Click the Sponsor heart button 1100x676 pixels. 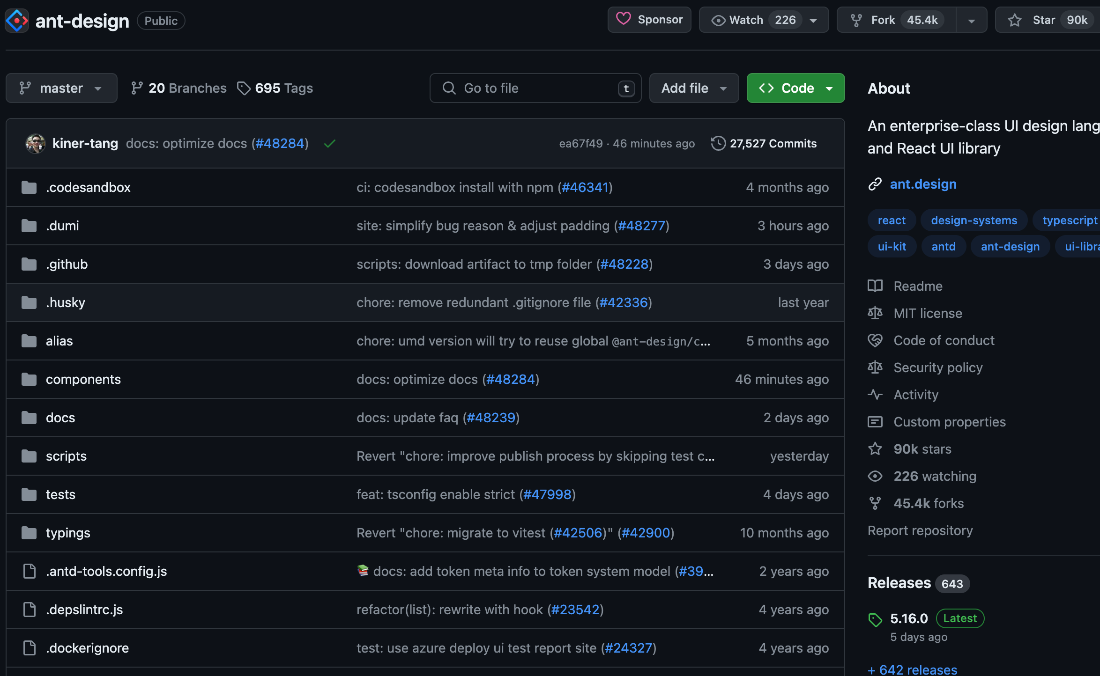[649, 20]
